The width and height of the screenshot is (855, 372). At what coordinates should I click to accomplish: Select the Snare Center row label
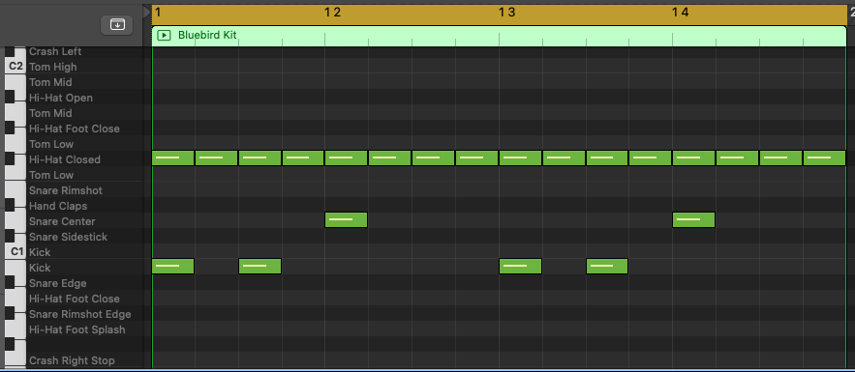(x=62, y=221)
